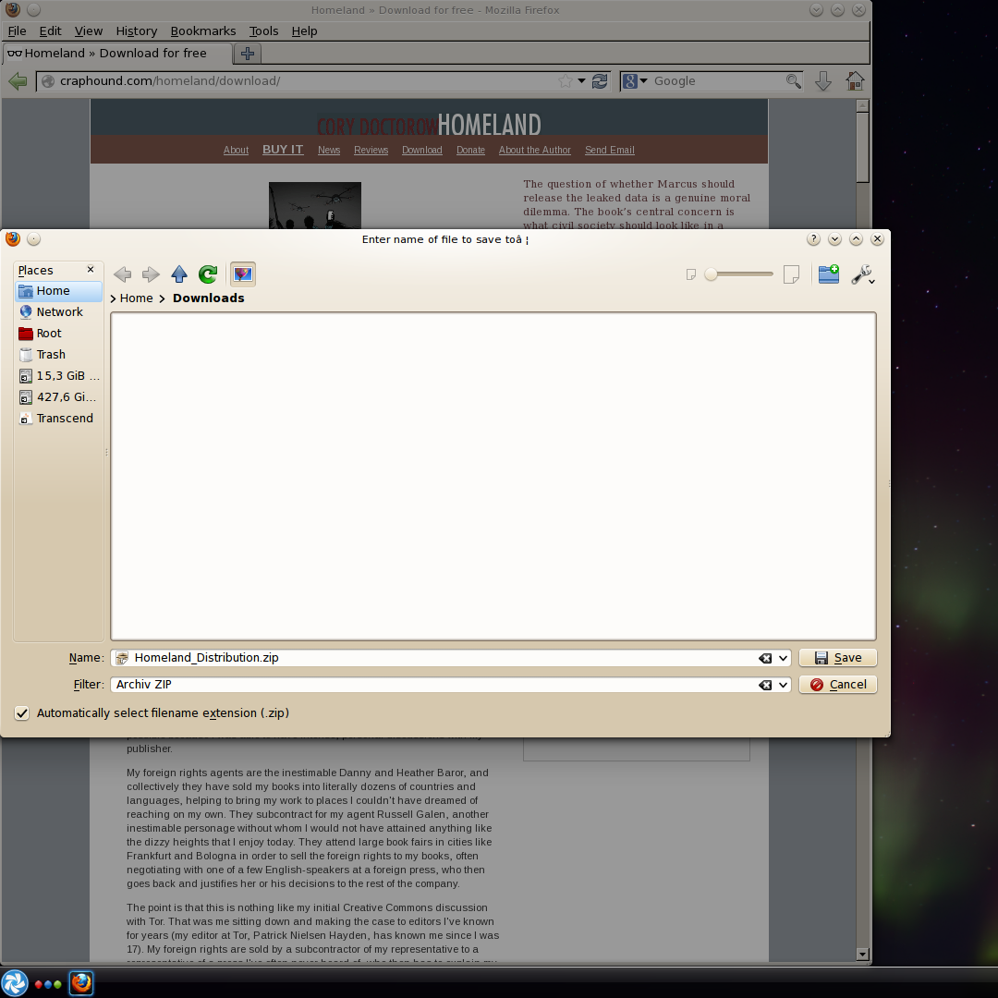The image size is (998, 998).
Task: Click the green reload folder icon
Action: pyautogui.click(x=208, y=274)
